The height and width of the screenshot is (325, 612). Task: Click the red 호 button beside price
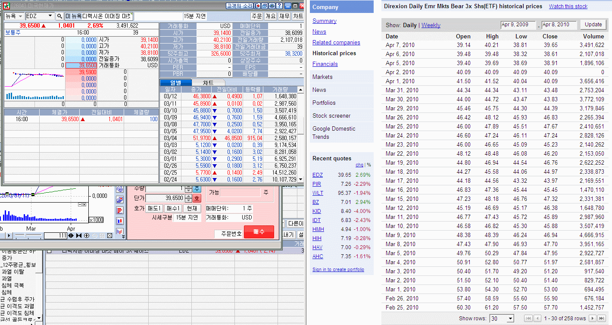[197, 198]
